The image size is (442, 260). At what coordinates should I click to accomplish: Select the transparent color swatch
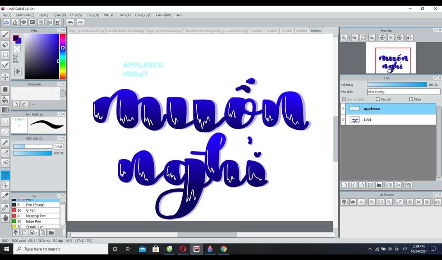(x=17, y=49)
